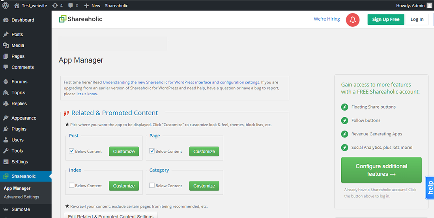434x218 pixels.
Task: Open Understanding the new Shareaholic interface link
Action: click(181, 82)
